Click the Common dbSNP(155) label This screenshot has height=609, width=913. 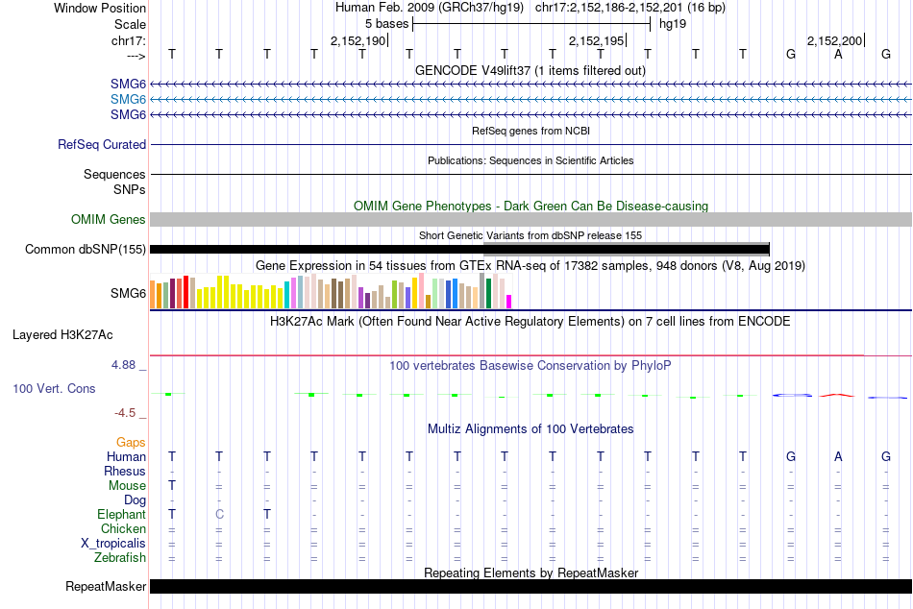[85, 249]
